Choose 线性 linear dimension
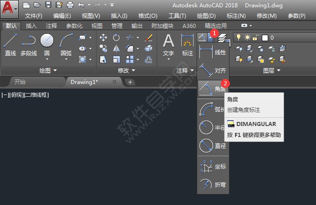Viewport: 316px width, 205px height. (x=213, y=53)
